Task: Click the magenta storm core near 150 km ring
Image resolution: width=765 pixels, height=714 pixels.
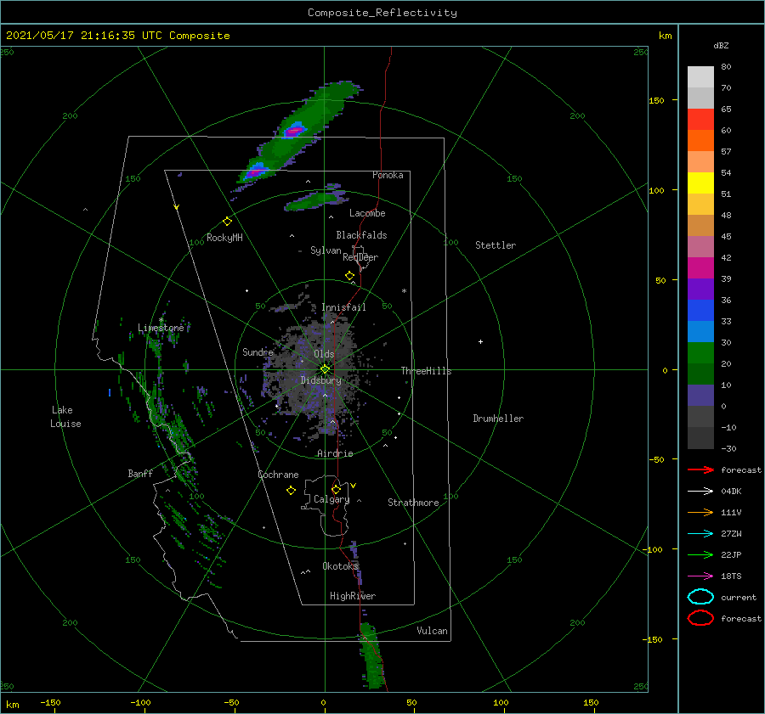Action: (293, 131)
